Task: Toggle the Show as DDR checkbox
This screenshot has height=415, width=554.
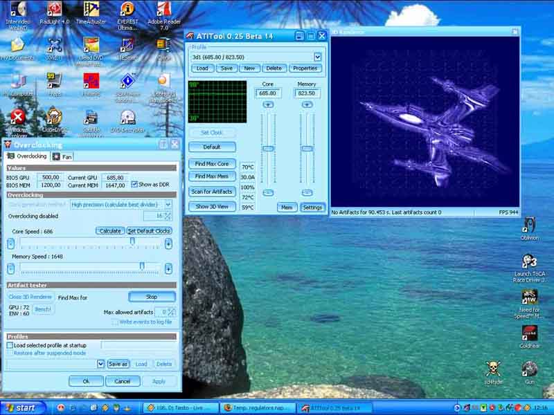Action: [x=134, y=185]
